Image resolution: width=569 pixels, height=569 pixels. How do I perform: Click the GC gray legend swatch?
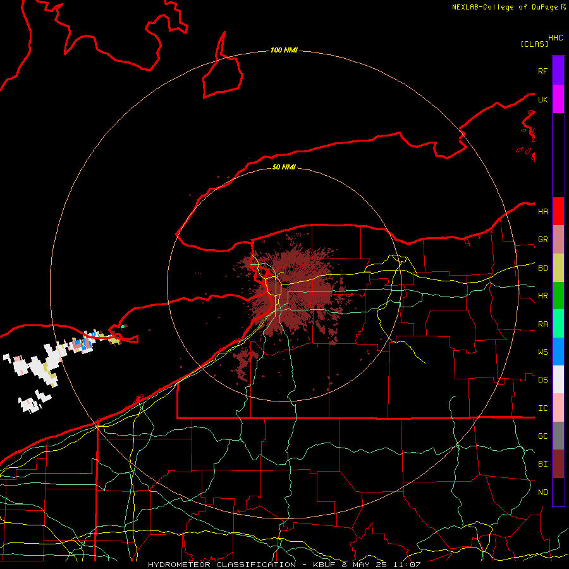(x=558, y=436)
